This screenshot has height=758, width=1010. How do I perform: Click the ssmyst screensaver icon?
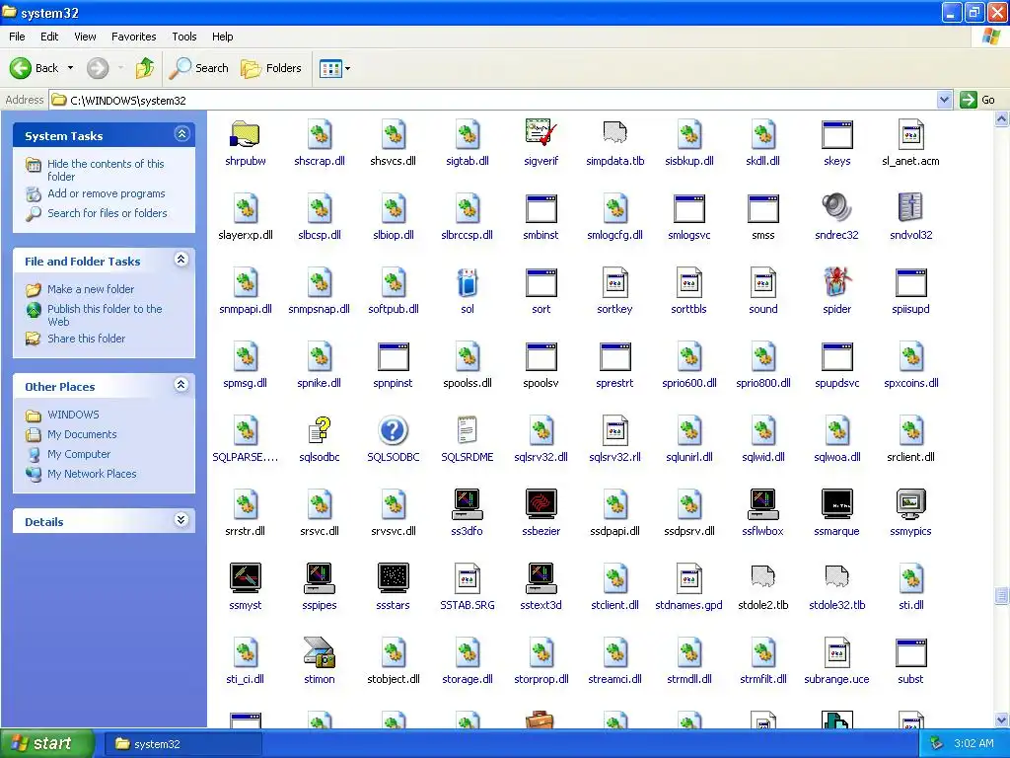point(245,578)
